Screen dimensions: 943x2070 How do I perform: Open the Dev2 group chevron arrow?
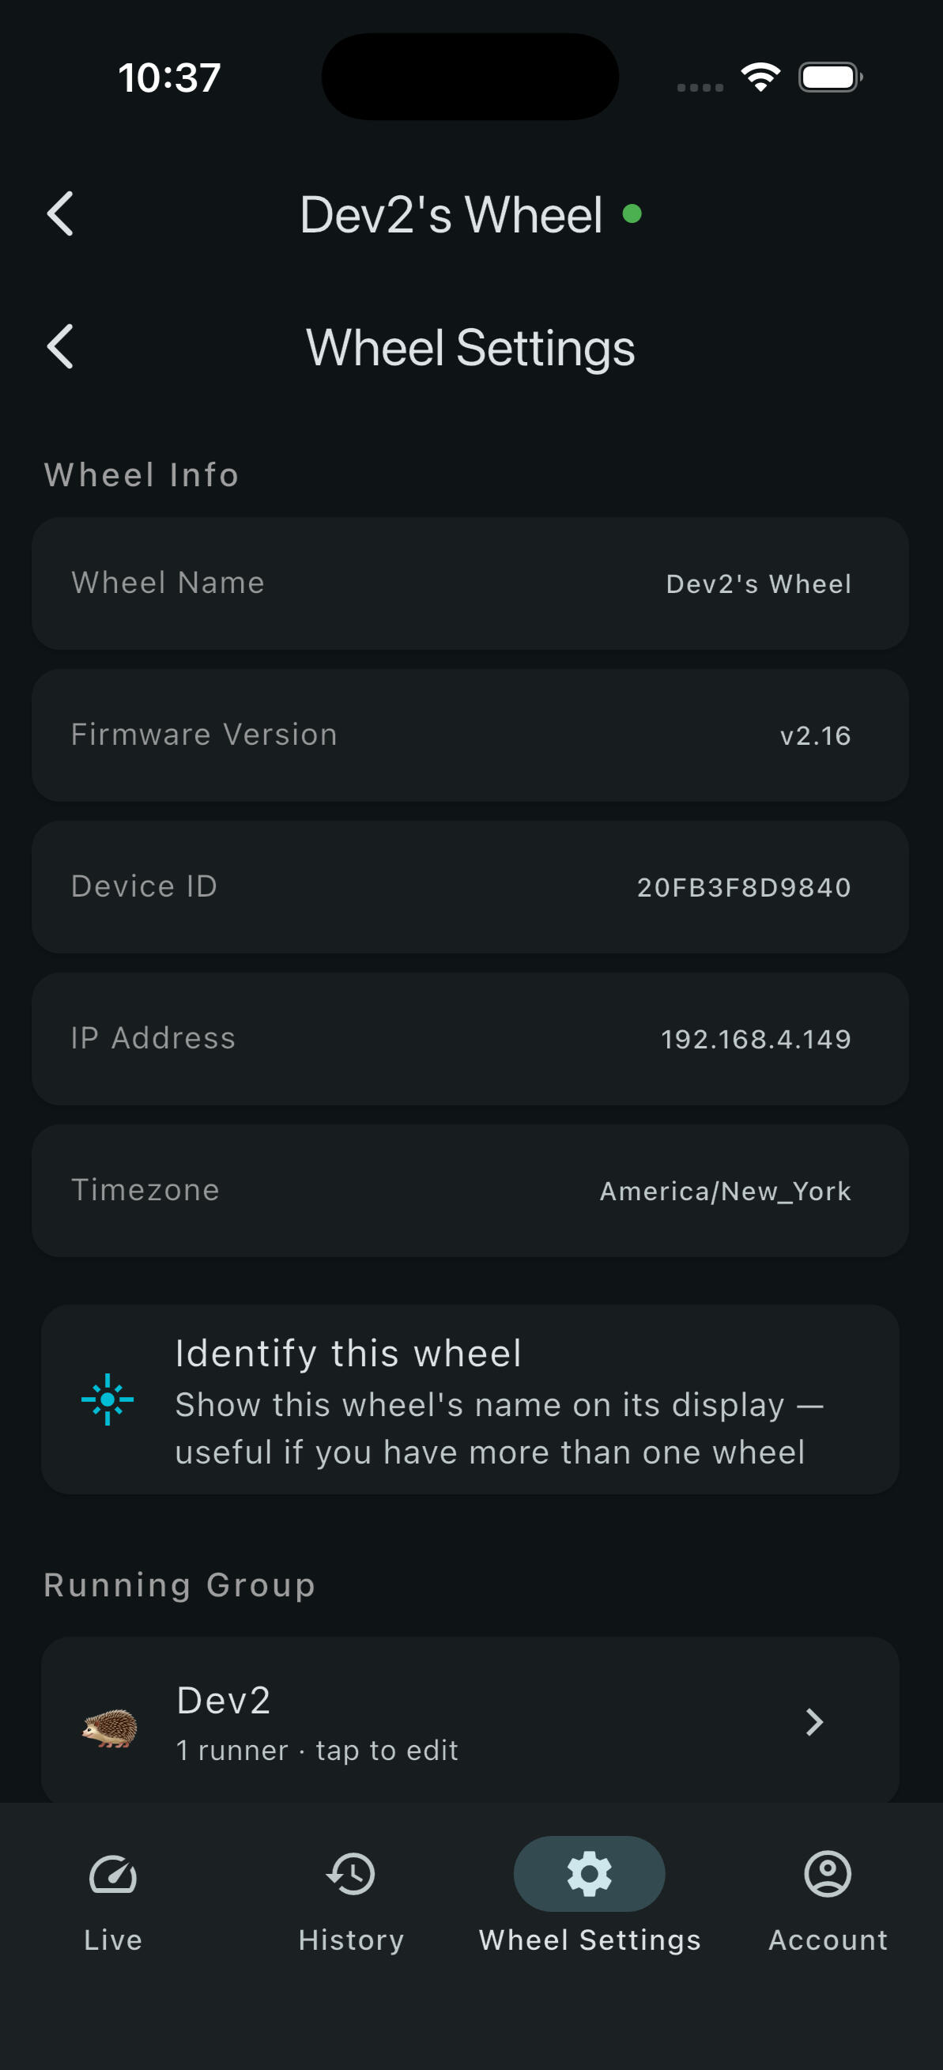point(813,1722)
